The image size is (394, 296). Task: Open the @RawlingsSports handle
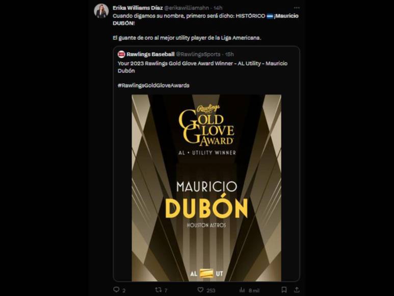[x=198, y=54]
